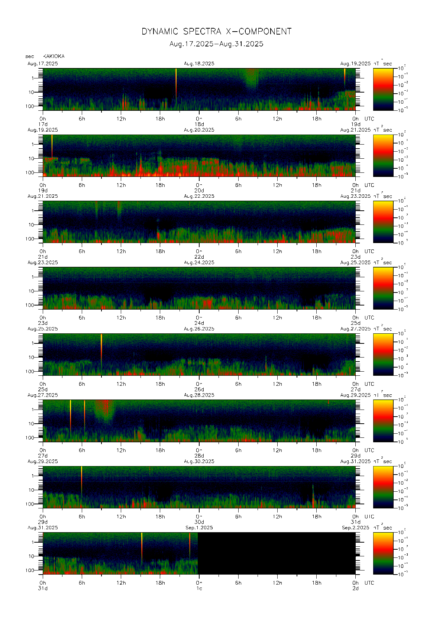Click the yellow spike in the second spectrogram
Screen dimensions: 433x624
pyautogui.click(x=52, y=145)
